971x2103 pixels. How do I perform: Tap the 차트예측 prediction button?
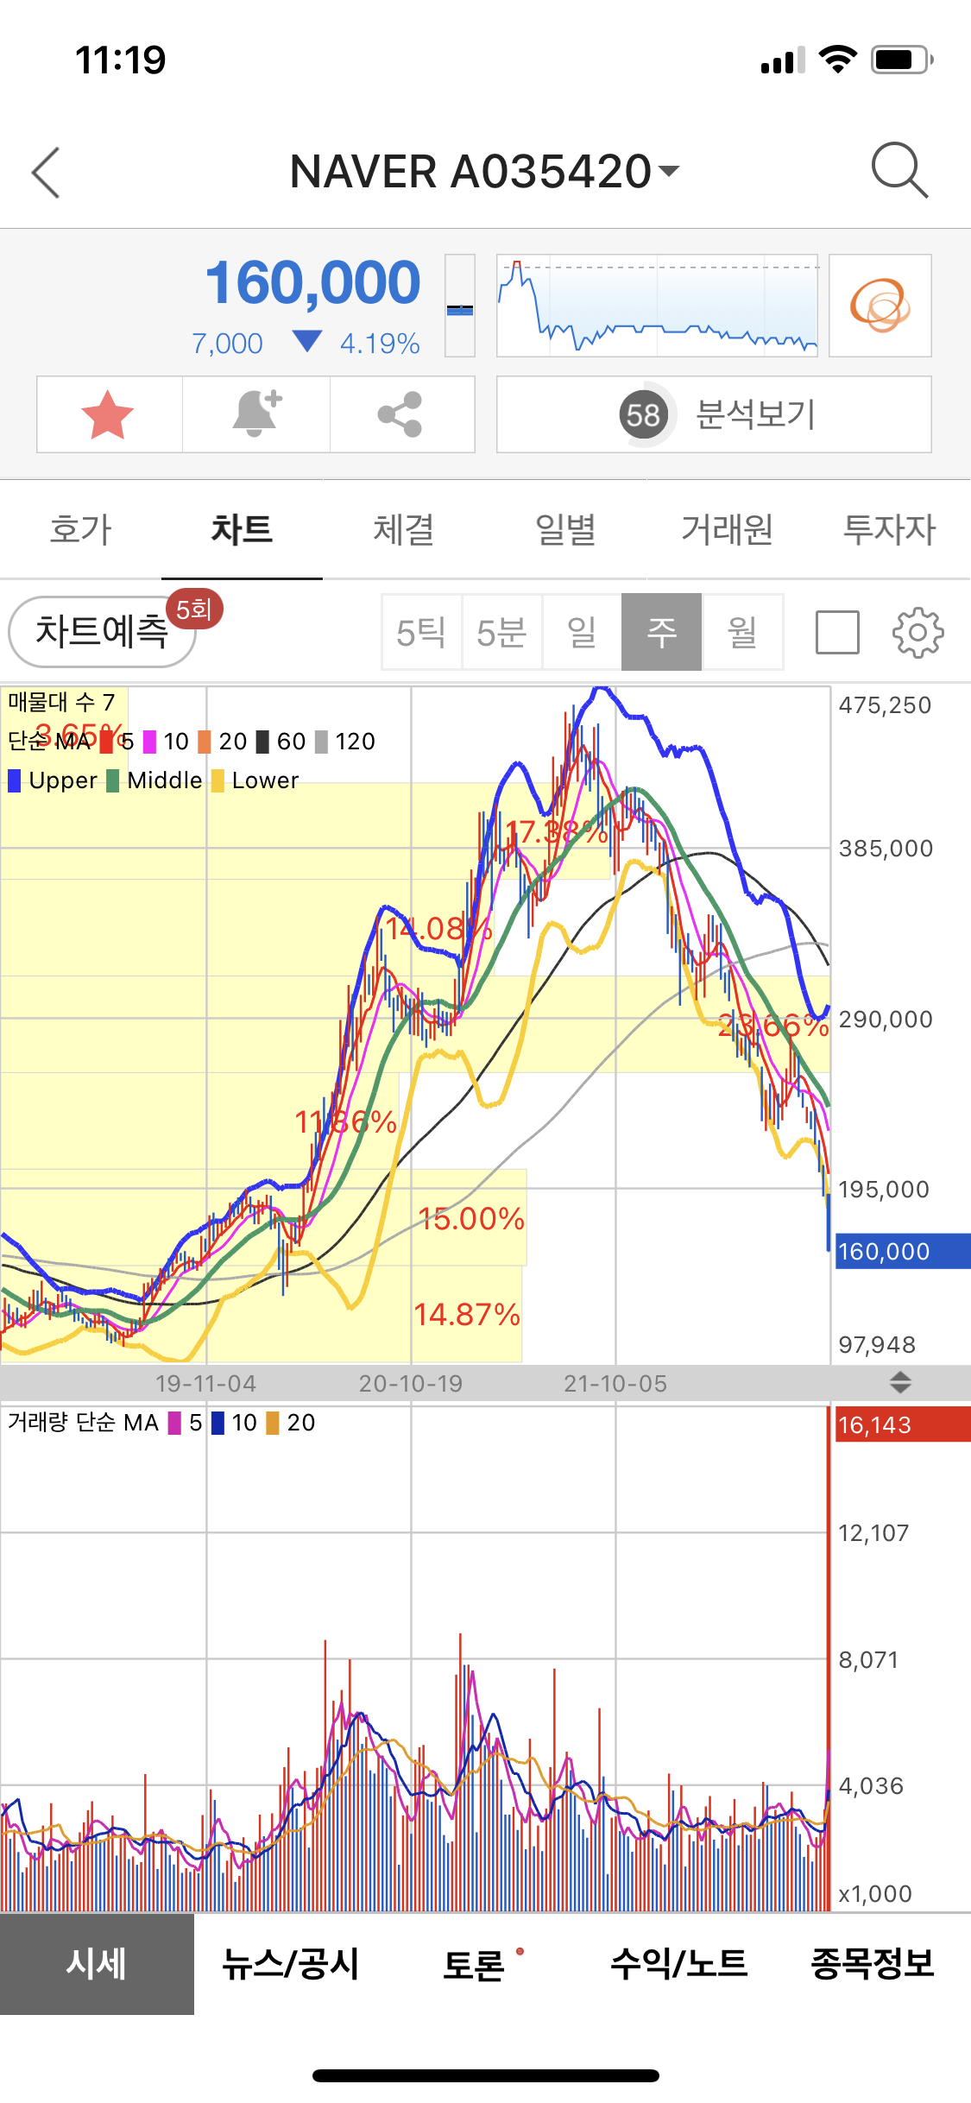tap(102, 632)
